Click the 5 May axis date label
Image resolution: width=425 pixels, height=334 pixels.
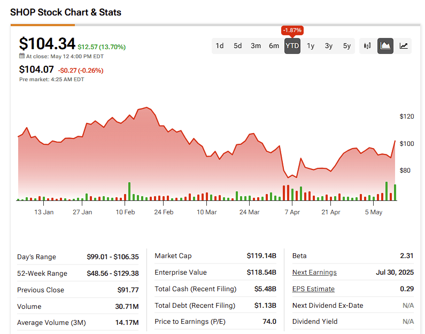pyautogui.click(x=374, y=212)
